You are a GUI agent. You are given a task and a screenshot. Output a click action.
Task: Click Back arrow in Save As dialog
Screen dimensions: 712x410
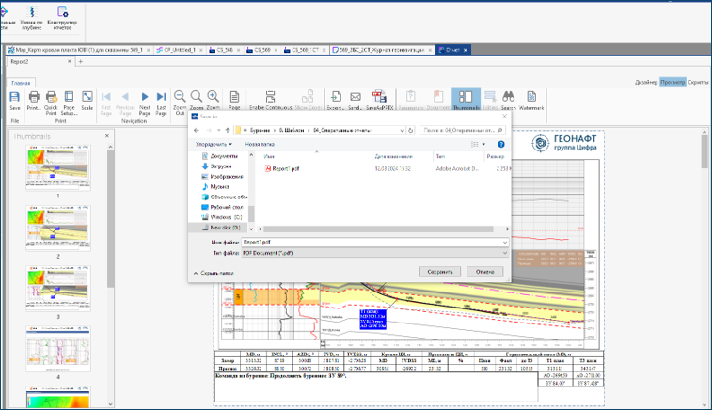click(x=197, y=131)
